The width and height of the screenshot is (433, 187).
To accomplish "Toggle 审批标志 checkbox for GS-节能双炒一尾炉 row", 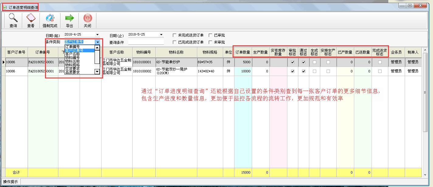I will (293, 71).
